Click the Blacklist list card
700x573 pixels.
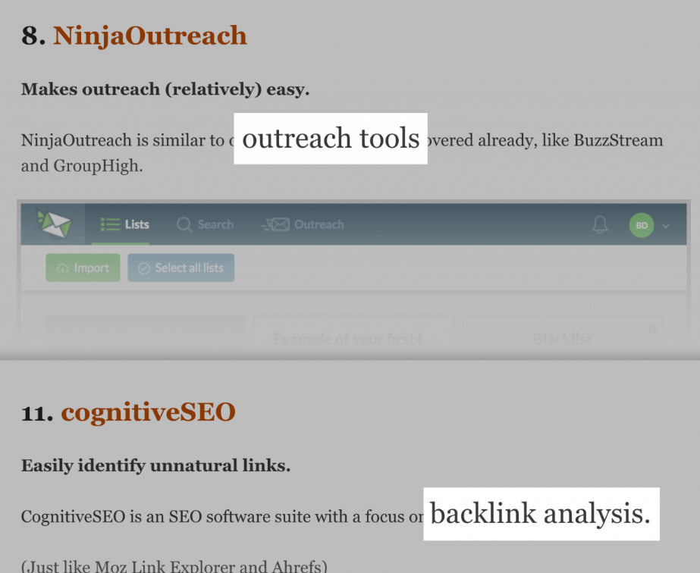(x=562, y=333)
